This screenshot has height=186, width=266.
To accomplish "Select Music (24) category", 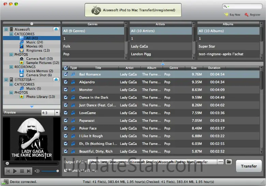I will pos(34,42).
